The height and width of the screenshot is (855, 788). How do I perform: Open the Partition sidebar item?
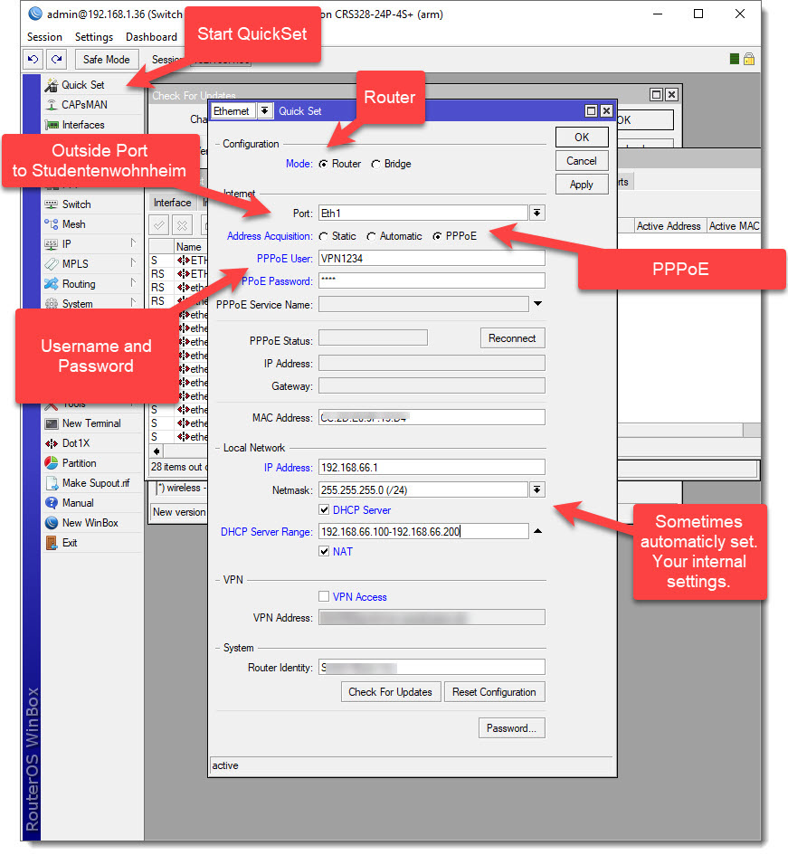click(79, 463)
